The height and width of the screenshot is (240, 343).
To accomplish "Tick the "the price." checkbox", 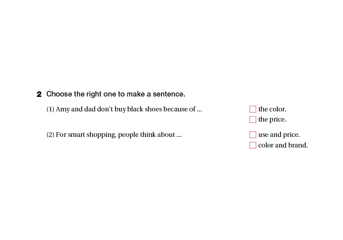I will [x=253, y=120].
